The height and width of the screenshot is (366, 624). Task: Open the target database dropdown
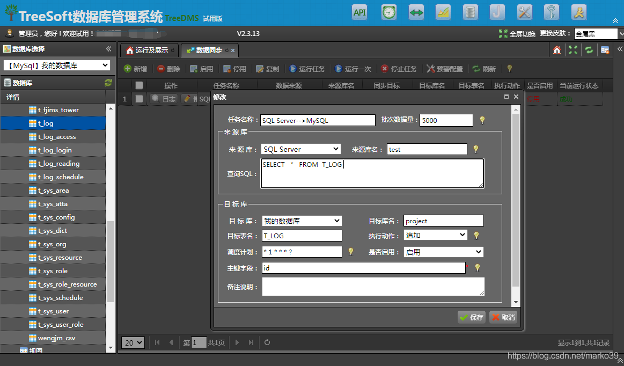[x=302, y=221]
